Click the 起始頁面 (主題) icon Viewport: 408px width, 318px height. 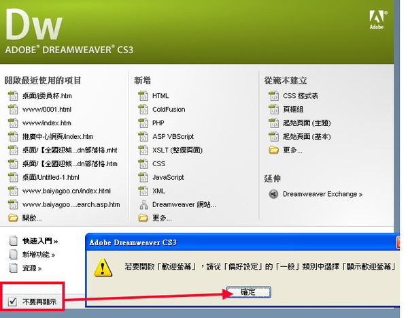(273, 123)
